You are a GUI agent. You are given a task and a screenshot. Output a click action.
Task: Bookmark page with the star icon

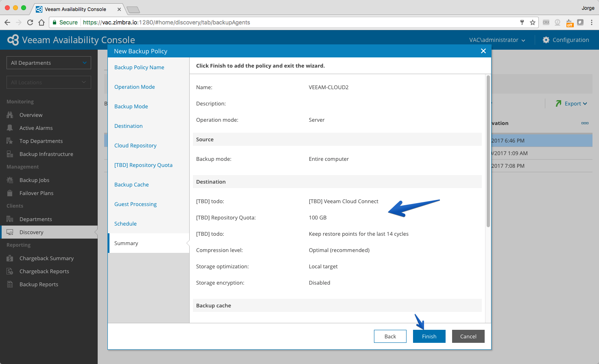pos(532,22)
